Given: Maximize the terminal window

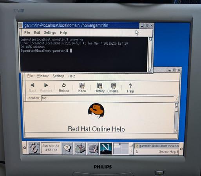Looking at the screenshot, I should [147, 26].
